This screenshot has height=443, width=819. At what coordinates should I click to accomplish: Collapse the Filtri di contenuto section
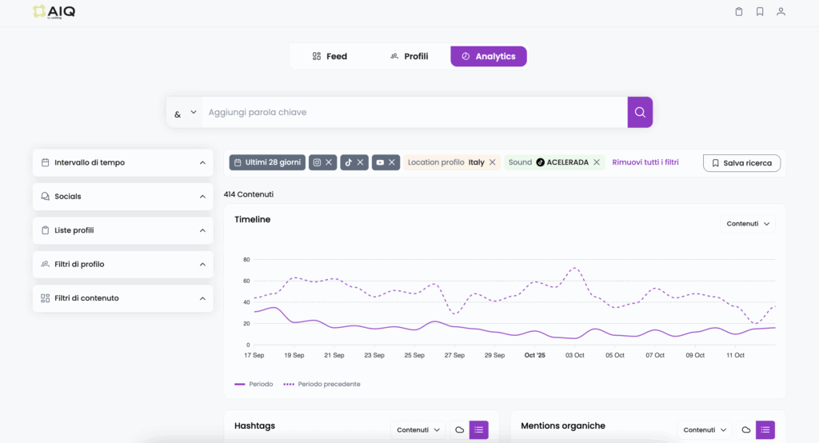(x=202, y=298)
